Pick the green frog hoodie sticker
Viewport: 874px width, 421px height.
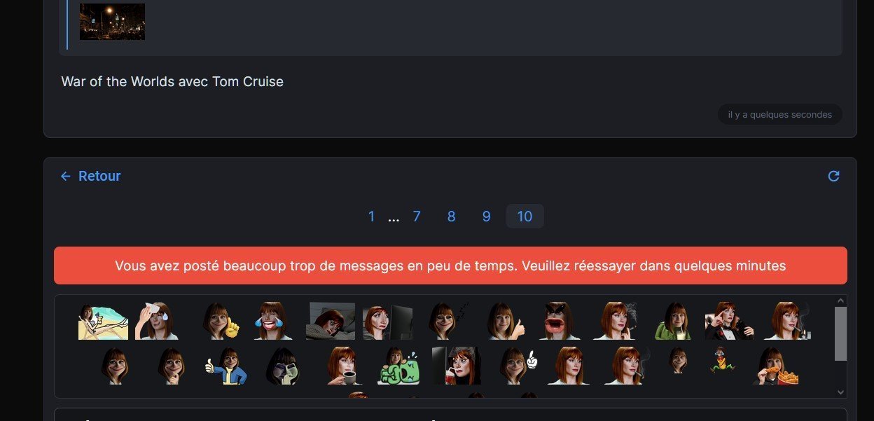pos(673,321)
